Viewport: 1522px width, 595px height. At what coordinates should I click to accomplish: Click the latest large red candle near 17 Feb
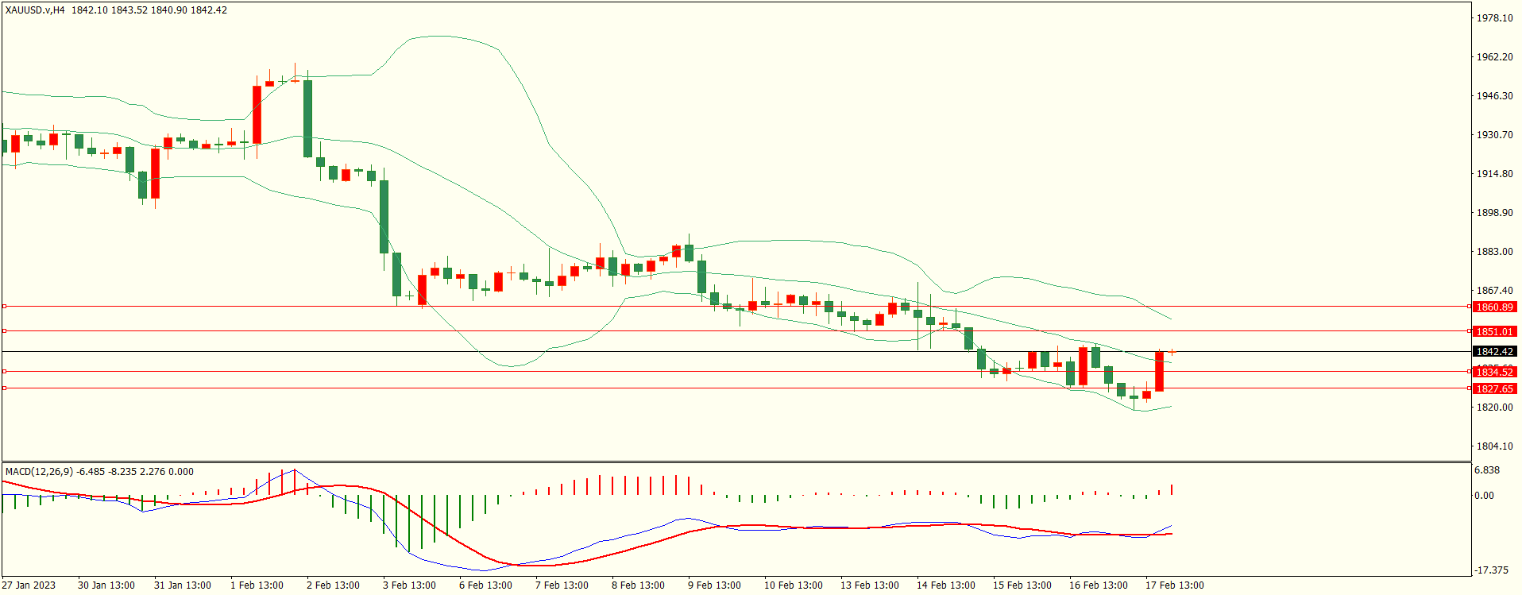pyautogui.click(x=1160, y=371)
